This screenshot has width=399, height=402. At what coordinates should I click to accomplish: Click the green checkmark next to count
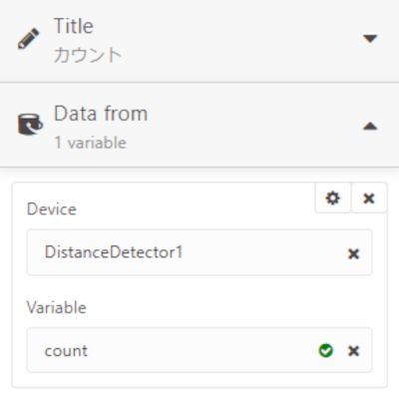click(x=325, y=351)
